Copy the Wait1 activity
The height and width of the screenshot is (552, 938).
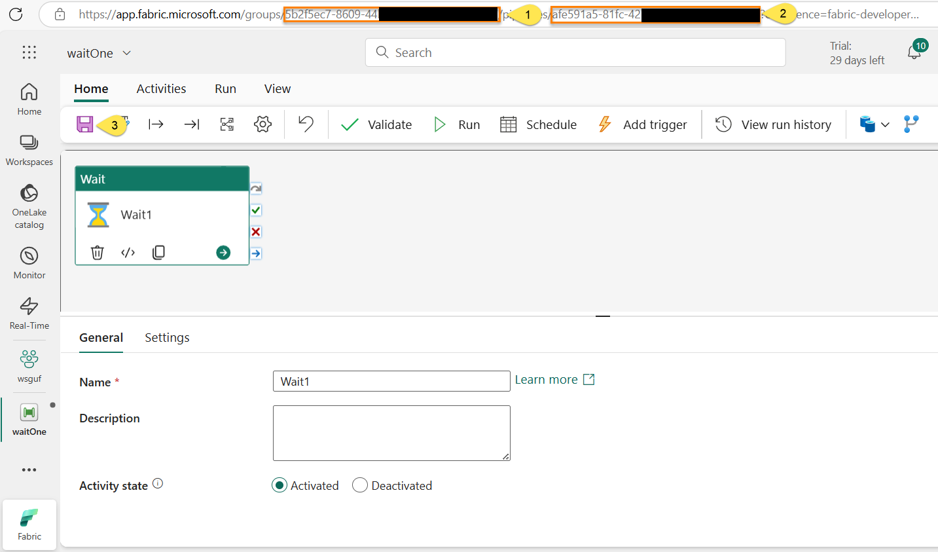pos(158,252)
